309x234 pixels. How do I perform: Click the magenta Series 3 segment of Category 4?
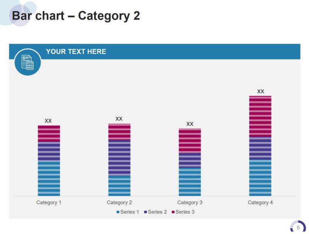[260, 116]
